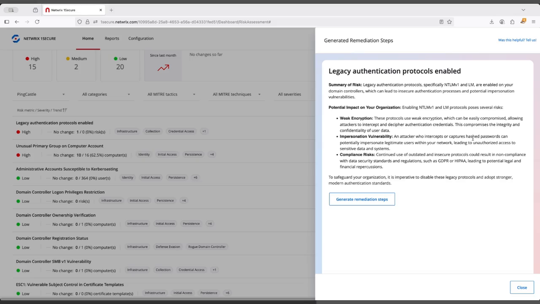Open the Reports tab
540x304 pixels.
(112, 38)
